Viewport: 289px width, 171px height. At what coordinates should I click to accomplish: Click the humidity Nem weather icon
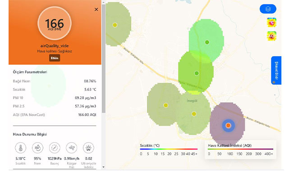pos(37,148)
